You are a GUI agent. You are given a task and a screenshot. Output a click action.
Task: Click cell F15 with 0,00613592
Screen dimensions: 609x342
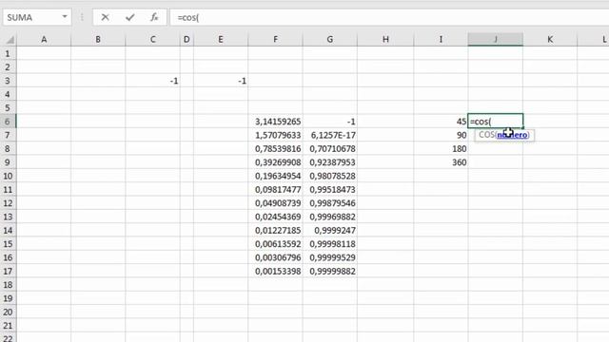click(x=275, y=244)
